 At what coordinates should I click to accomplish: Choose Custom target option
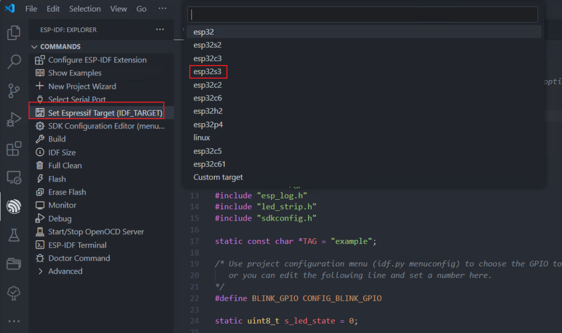pos(218,177)
